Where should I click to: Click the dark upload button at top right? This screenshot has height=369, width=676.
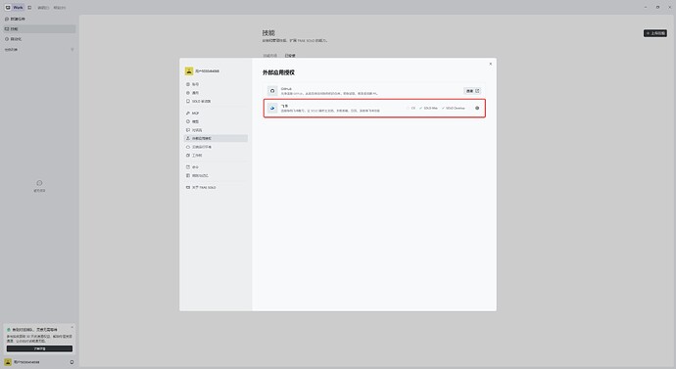tap(655, 33)
